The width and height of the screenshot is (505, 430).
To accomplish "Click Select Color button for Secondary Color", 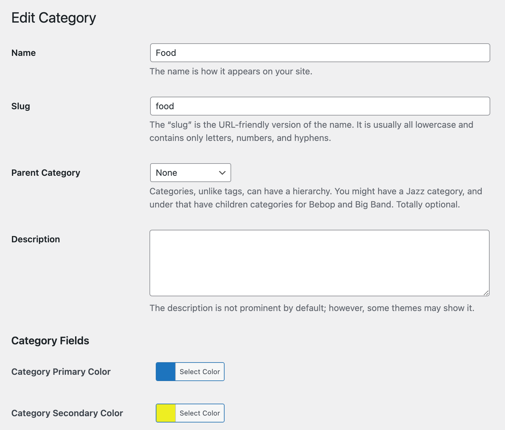I will (200, 413).
